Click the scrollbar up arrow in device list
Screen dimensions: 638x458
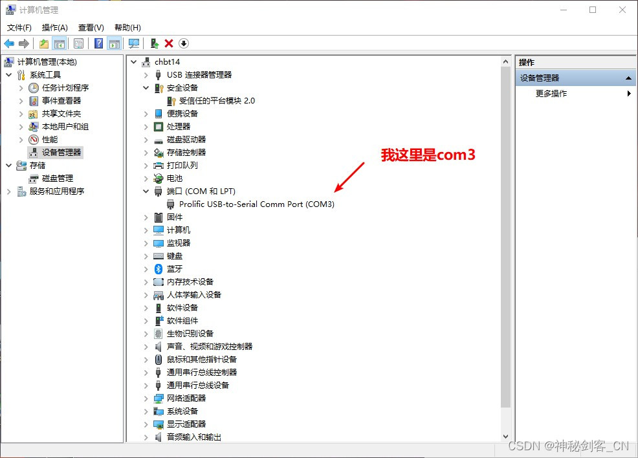point(505,62)
